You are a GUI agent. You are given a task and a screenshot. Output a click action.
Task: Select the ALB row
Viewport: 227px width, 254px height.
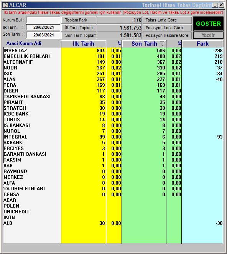pyautogui.click(x=113, y=223)
